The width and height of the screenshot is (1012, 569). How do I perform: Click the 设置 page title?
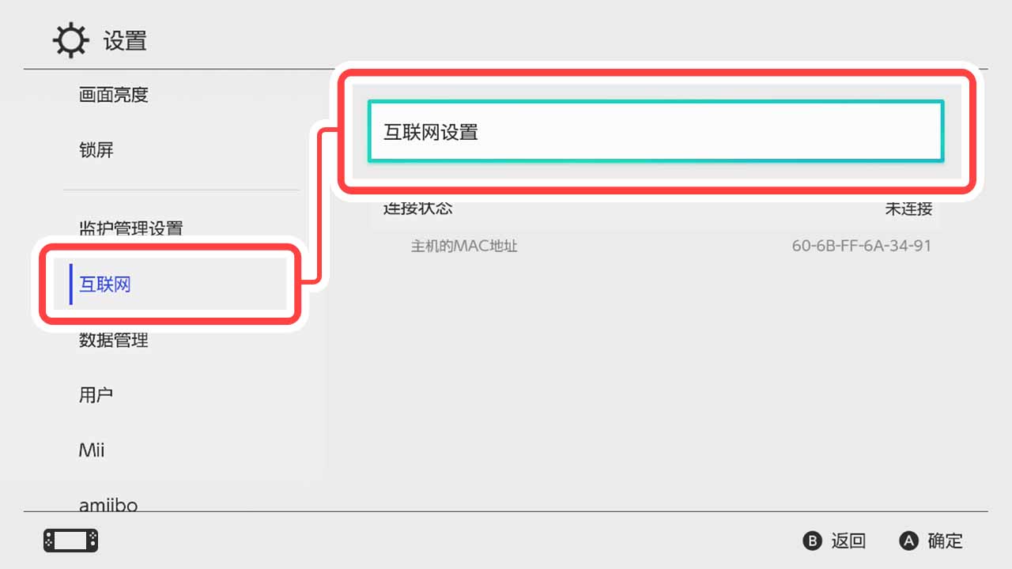(x=125, y=40)
